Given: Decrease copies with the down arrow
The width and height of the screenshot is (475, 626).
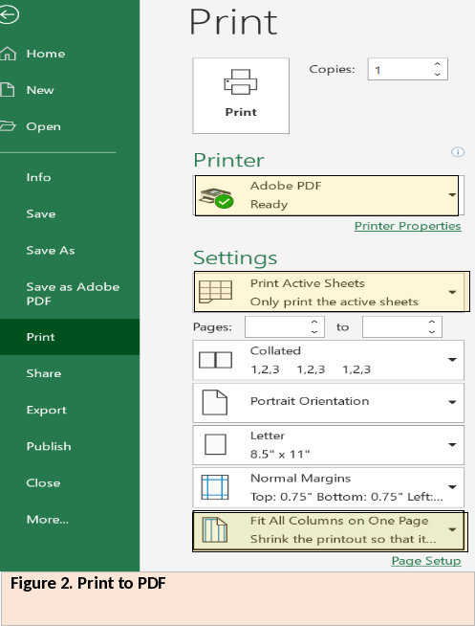Looking at the screenshot, I should pyautogui.click(x=437, y=75).
